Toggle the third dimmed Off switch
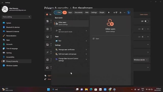163x92 pixels. click(x=143, y=37)
